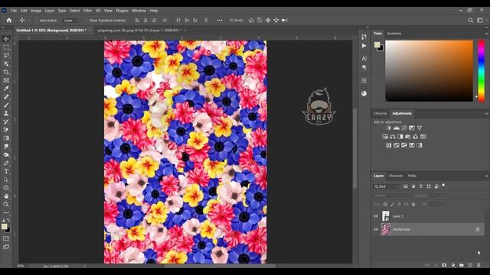Viewport: 490px width, 275px height.
Task: Open the Auto-Select Layer dropdown
Action: [x=70, y=21]
